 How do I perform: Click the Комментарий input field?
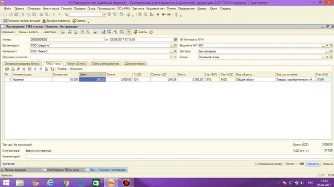[x=179, y=156]
